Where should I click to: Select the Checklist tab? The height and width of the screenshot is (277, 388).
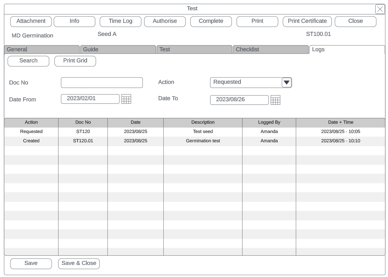coord(271,49)
